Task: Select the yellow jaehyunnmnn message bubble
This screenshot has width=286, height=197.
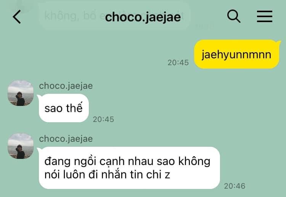Action: tap(237, 54)
